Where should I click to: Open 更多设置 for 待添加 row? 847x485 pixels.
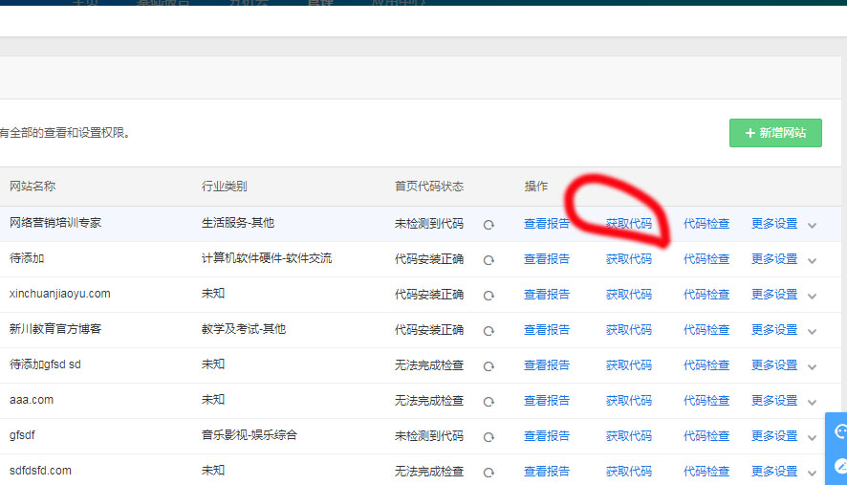tap(774, 259)
